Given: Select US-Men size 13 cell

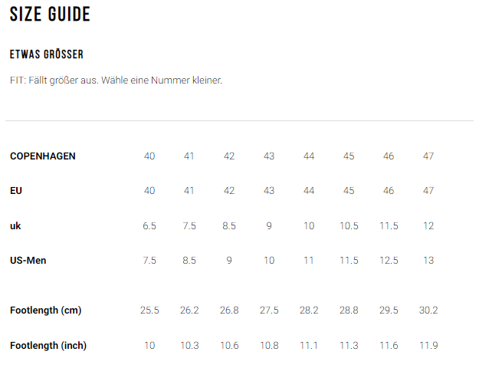Looking at the screenshot, I should click(428, 261).
